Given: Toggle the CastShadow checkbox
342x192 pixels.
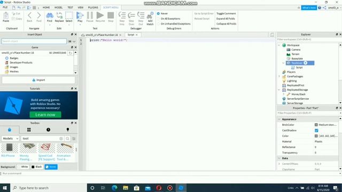Looking at the screenshot, I should [316, 130].
